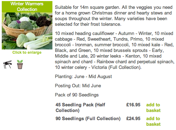Click the white cauliflower in the product photo
The width and height of the screenshot is (176, 130).
(24, 19)
